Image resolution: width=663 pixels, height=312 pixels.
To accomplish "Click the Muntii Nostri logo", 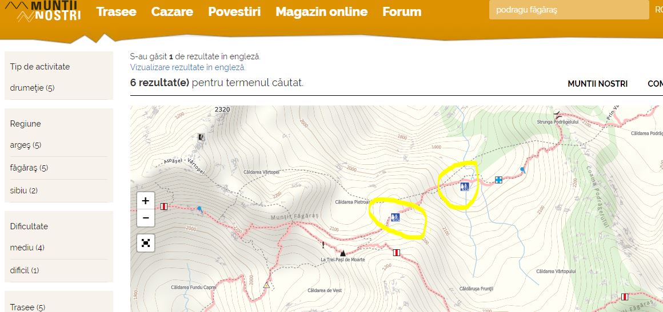I will [41, 11].
